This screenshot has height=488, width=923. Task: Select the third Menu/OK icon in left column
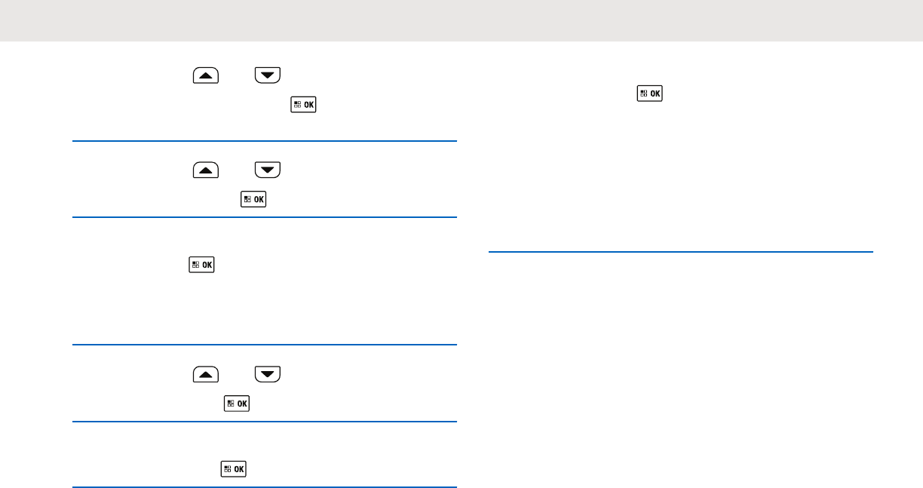tap(202, 265)
